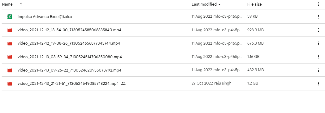This screenshot has height=113, width=325.
Task: Click the video icon for the 08-59-34 file
Action: tap(9, 57)
